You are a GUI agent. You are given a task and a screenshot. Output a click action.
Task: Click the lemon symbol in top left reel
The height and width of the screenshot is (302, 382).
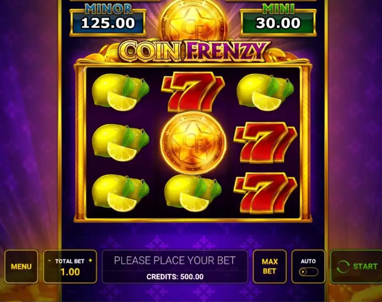pyautogui.click(x=120, y=92)
